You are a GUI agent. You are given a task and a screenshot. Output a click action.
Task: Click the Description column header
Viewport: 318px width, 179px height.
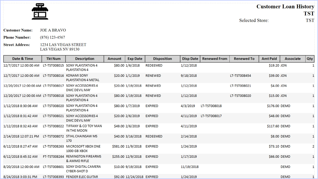85,59
